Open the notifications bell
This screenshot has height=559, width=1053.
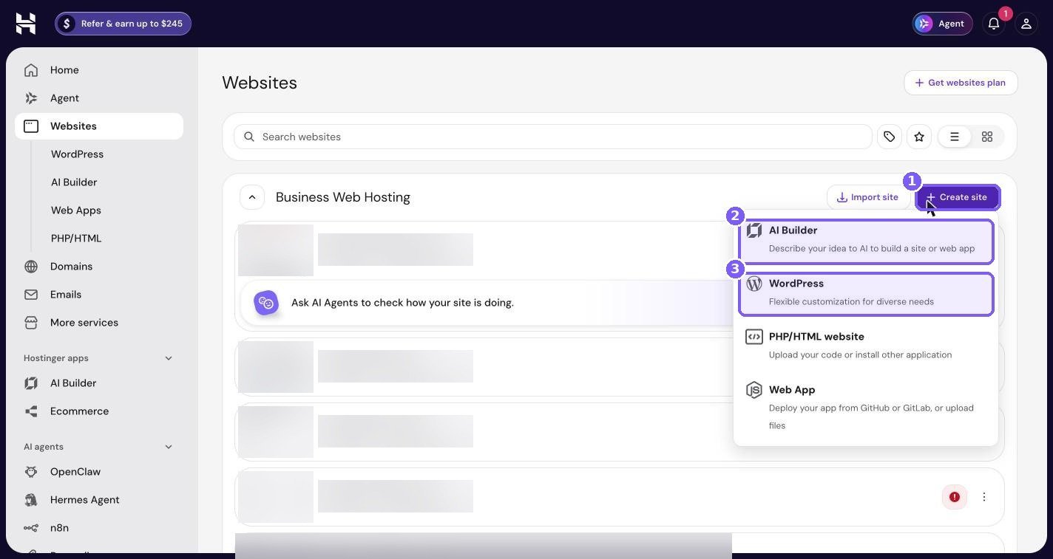pyautogui.click(x=994, y=24)
